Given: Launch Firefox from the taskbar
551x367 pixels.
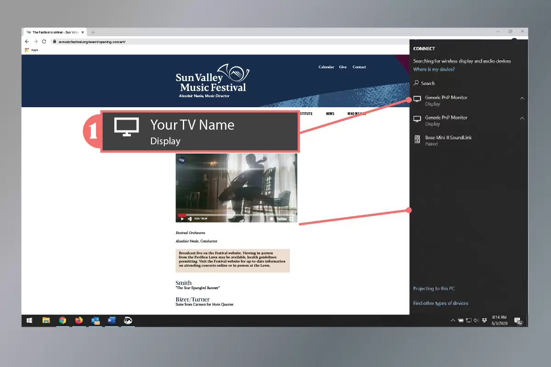Looking at the screenshot, I should [x=79, y=320].
